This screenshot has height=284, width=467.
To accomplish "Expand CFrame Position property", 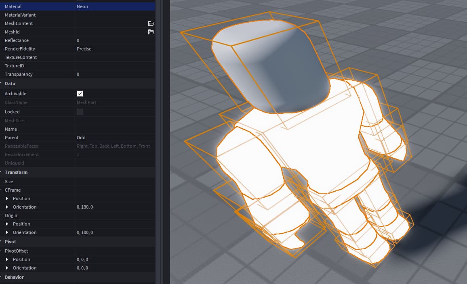I will [x=7, y=198].
